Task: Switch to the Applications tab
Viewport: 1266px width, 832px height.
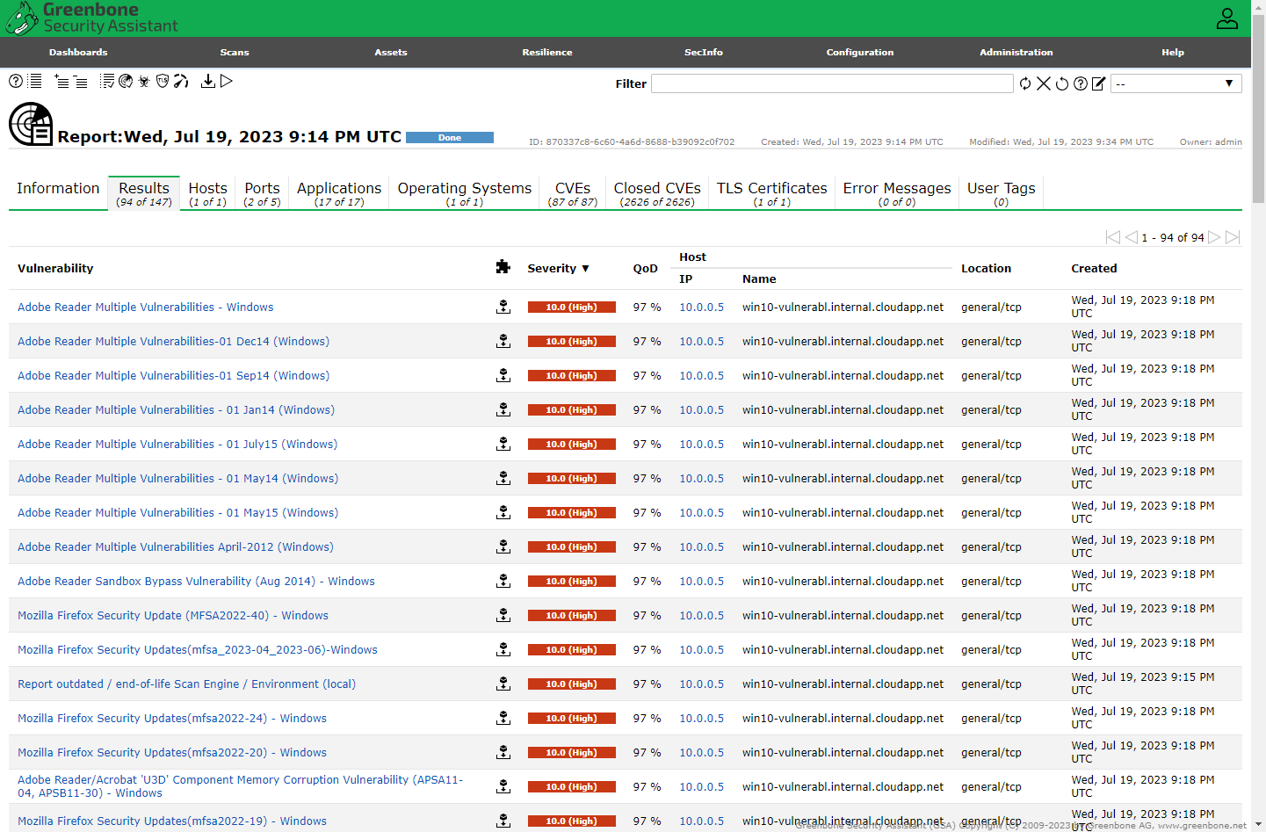Action: pyautogui.click(x=339, y=193)
